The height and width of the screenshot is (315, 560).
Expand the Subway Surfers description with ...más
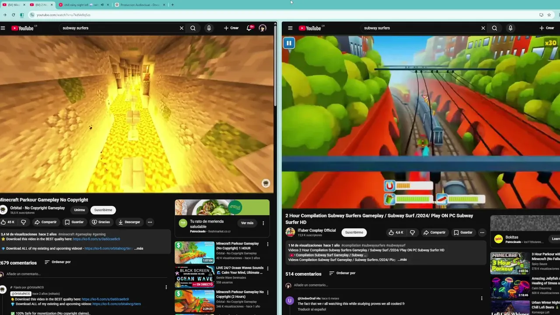pyautogui.click(x=402, y=259)
